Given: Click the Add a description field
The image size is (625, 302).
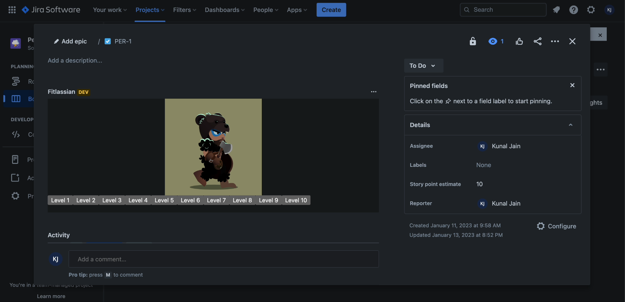Looking at the screenshot, I should pyautogui.click(x=75, y=61).
